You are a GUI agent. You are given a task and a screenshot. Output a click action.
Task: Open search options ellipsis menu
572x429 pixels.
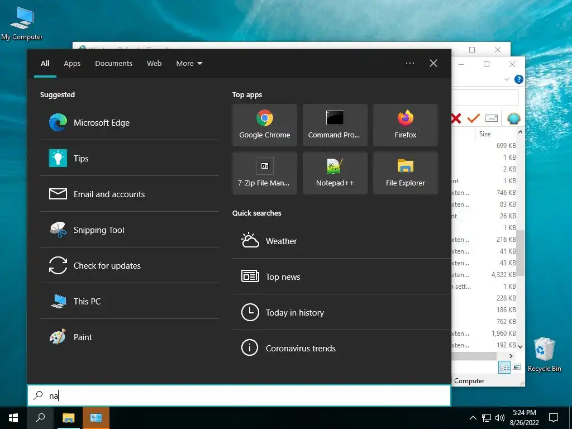[409, 63]
